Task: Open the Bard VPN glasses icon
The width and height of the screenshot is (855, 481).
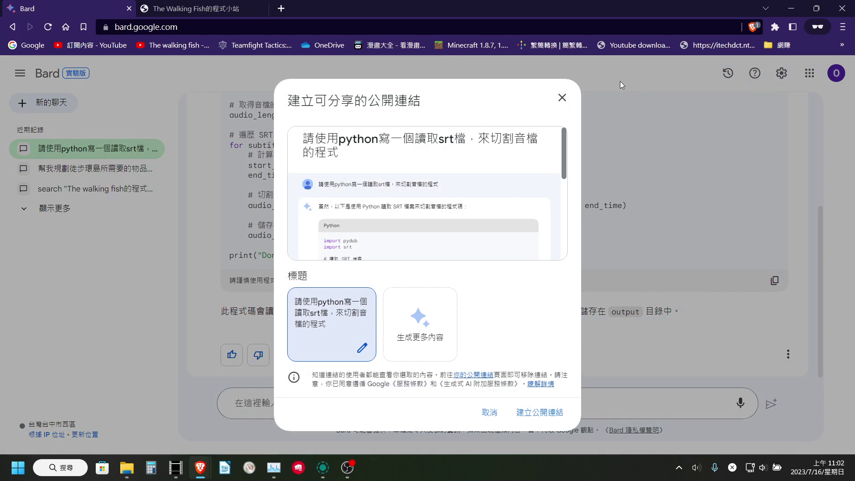Action: [818, 27]
